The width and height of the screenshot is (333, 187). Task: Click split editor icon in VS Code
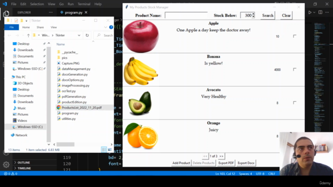tap(321, 12)
